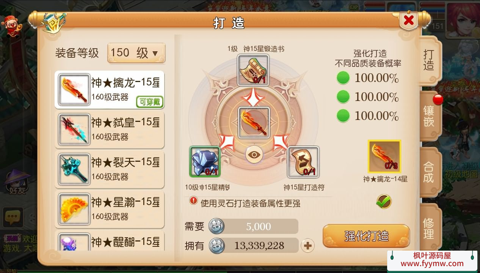Select the 神★星瀚-15星 fan weapon entry
Viewport: 480px width, 273px height.
tap(110, 210)
